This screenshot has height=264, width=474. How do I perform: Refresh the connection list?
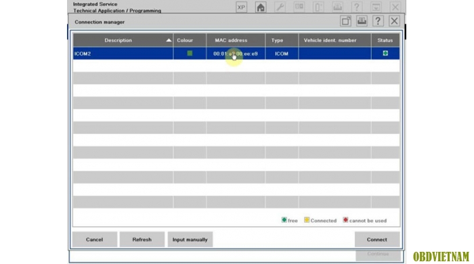point(142,240)
